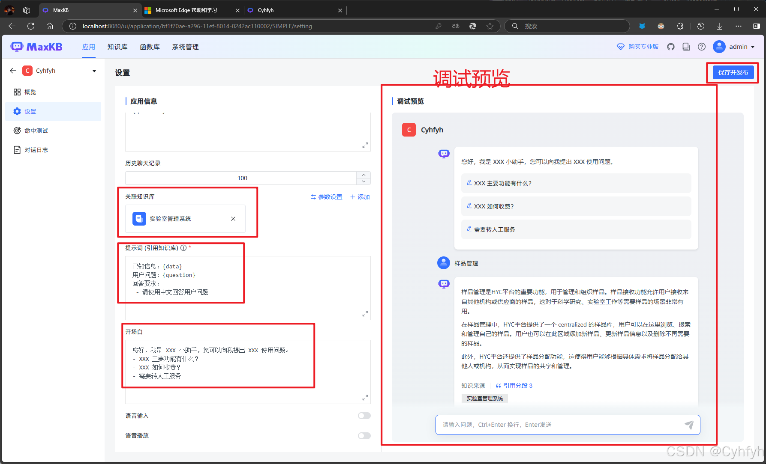The width and height of the screenshot is (766, 464).
Task: Open the 系统管理 top menu
Action: (185, 47)
